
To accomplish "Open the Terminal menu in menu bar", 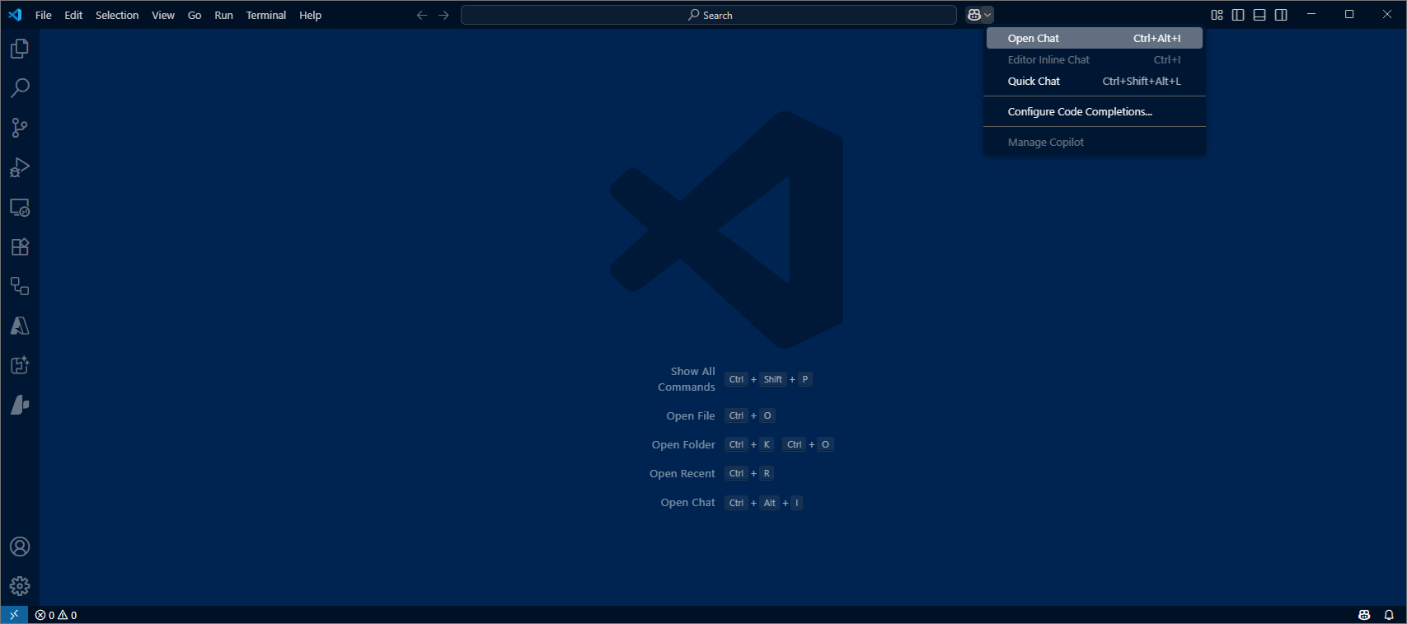I will [265, 15].
